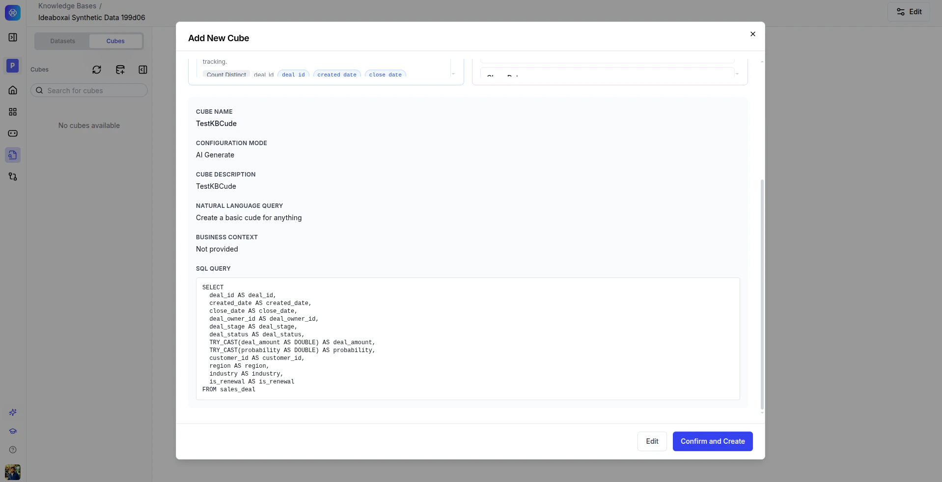This screenshot has height=482, width=942.
Task: Click Confirm and Create button
Action: click(713, 441)
